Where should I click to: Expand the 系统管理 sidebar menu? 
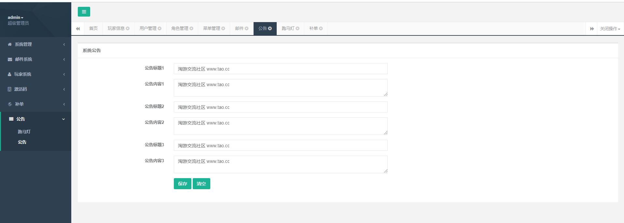point(35,44)
